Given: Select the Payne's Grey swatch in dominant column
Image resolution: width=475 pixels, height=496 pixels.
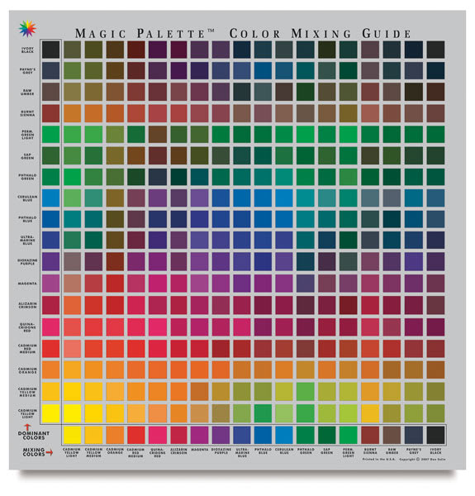Looking at the screenshot, I should coord(50,70).
